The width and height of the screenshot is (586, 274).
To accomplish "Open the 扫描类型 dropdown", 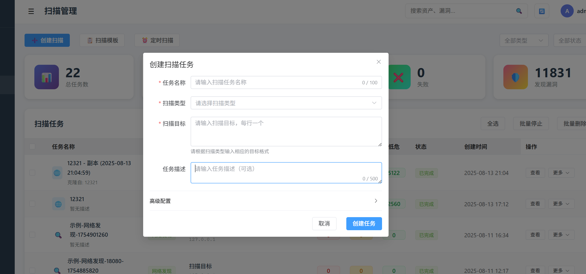I will coord(286,103).
